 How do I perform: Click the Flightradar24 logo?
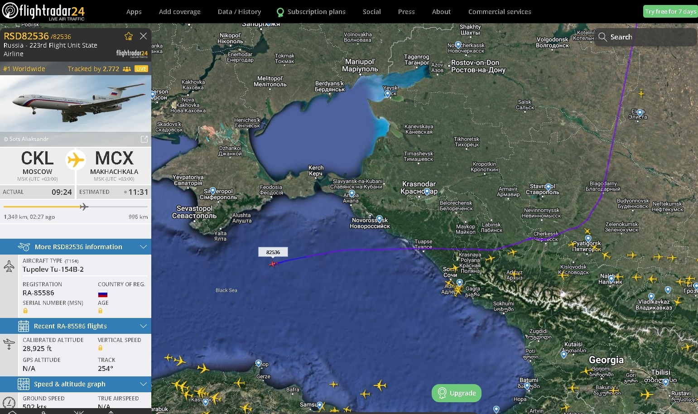43,11
